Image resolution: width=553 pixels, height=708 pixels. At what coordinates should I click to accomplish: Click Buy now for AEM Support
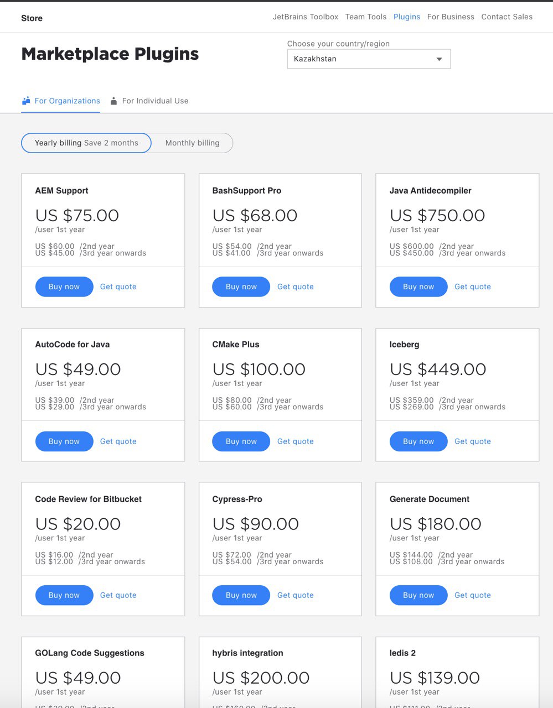[64, 287]
